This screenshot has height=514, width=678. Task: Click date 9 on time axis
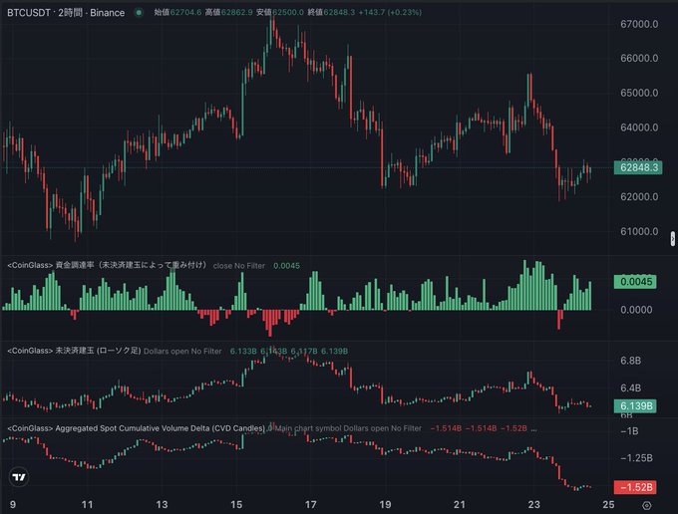[x=13, y=504]
